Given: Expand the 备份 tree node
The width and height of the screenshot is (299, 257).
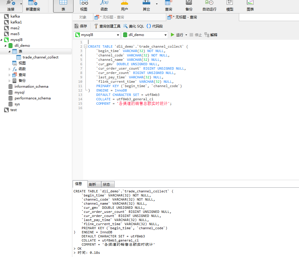Looking at the screenshot, I should coord(9,81).
